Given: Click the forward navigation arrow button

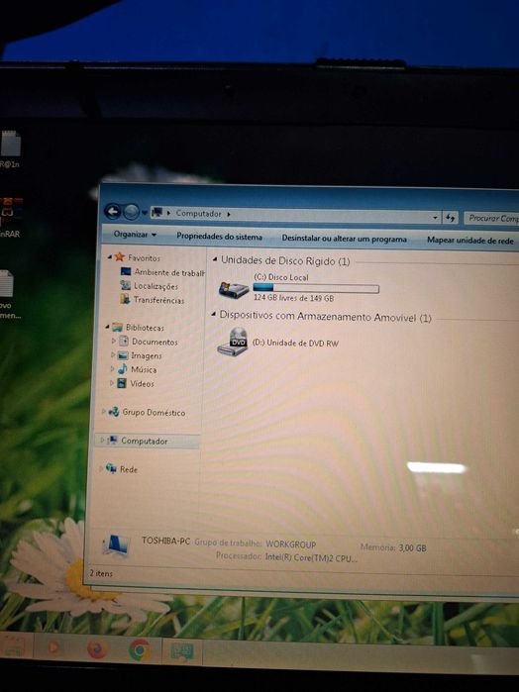Looking at the screenshot, I should (131, 212).
